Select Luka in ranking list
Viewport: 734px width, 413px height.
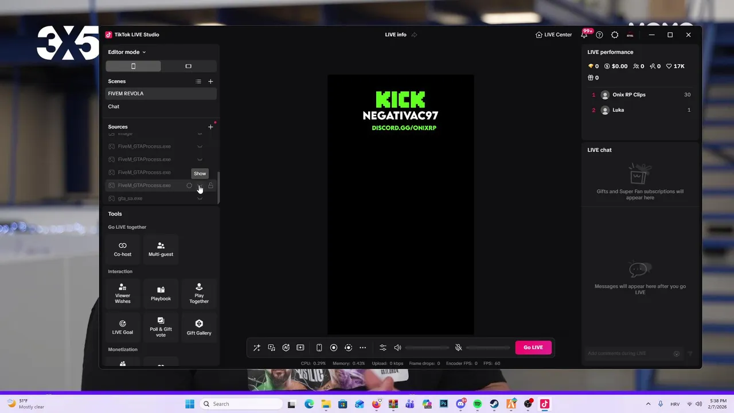pyautogui.click(x=641, y=110)
